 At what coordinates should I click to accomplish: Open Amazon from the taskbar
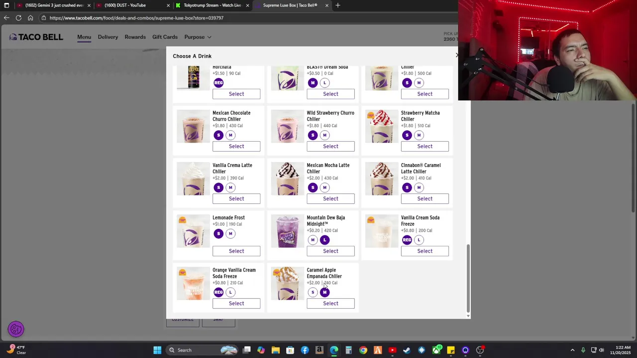[319, 350]
